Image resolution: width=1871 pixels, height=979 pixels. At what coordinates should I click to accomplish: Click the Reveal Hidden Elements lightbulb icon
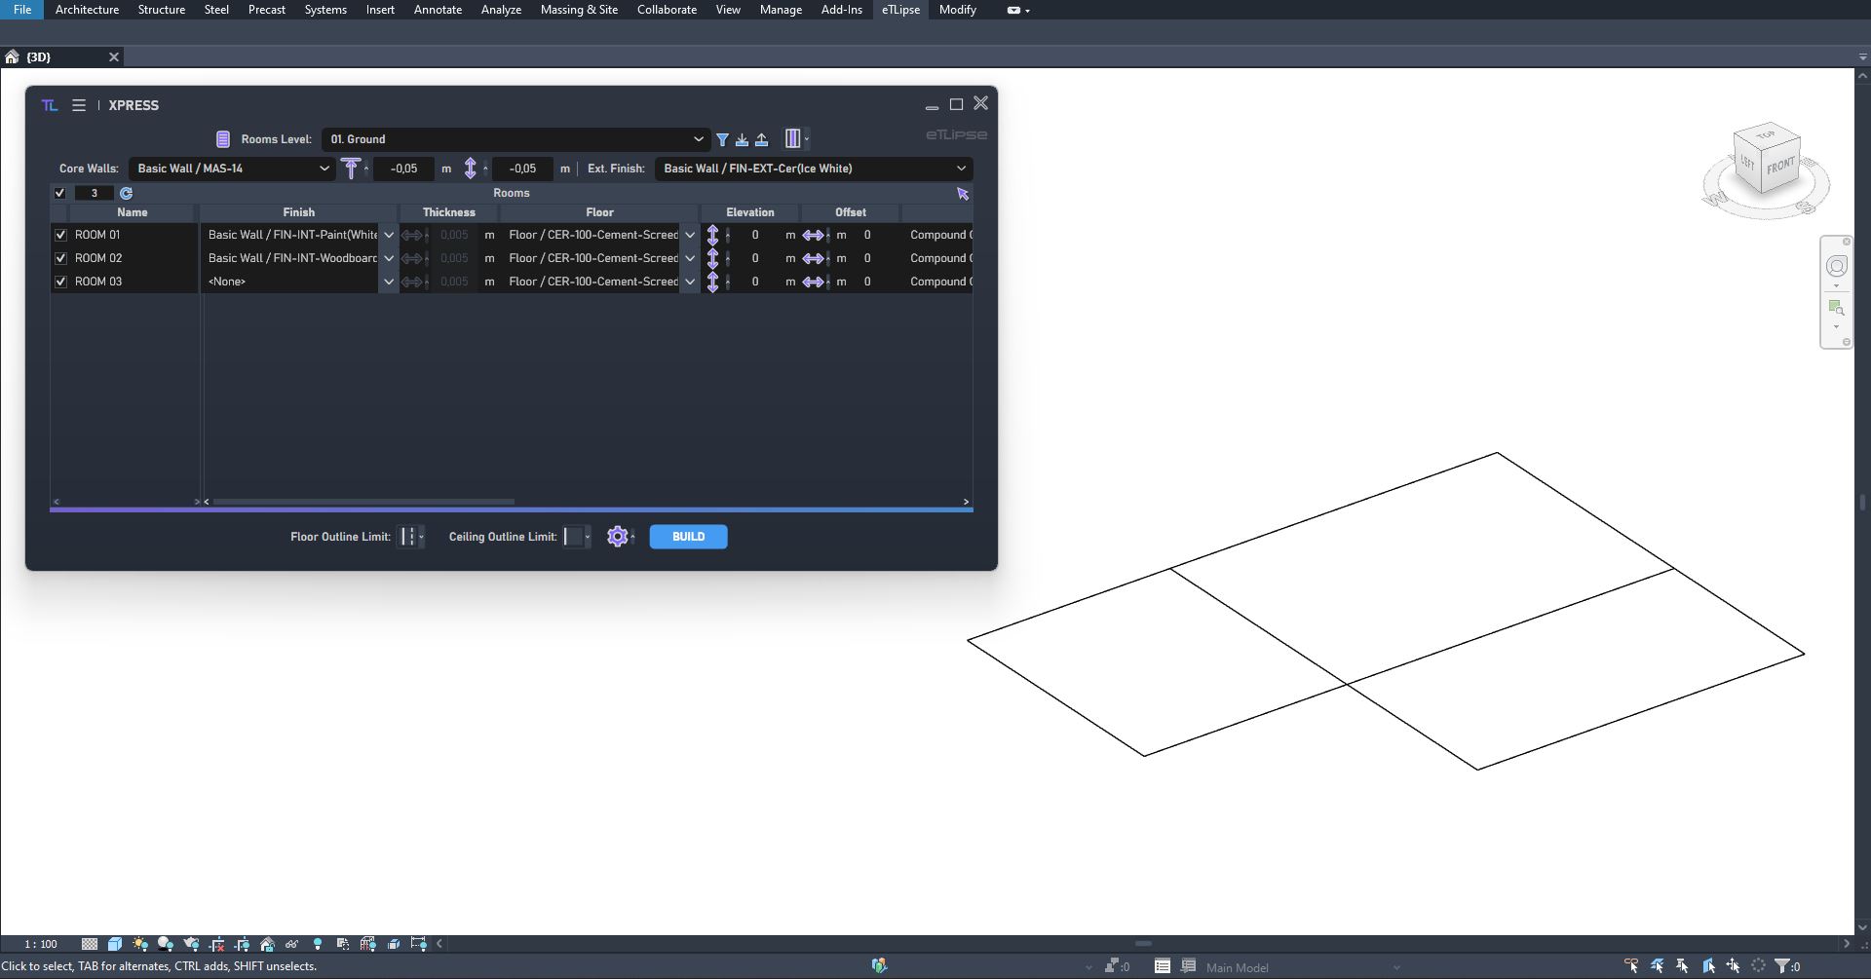point(318,944)
